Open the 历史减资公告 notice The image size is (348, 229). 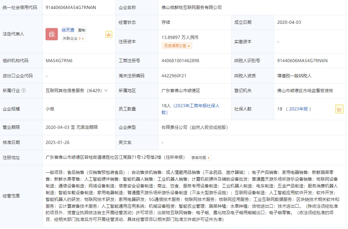coord(177,46)
